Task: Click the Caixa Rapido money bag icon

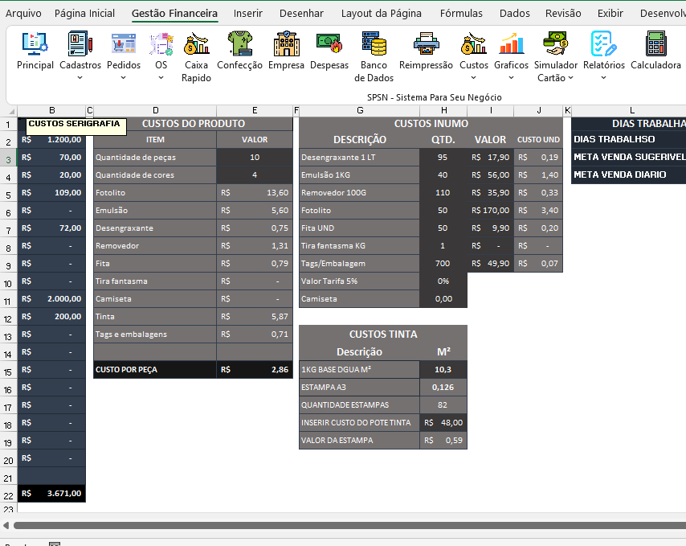Action: click(197, 43)
